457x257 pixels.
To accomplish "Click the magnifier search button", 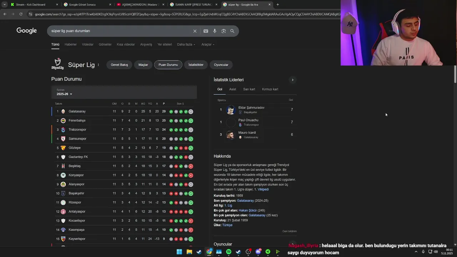I will coord(232,31).
